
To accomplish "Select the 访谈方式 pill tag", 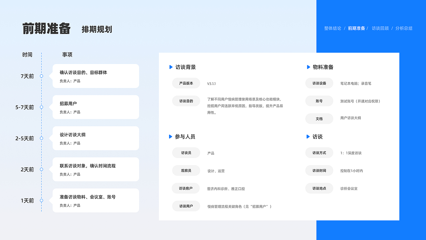I will pyautogui.click(x=319, y=153).
